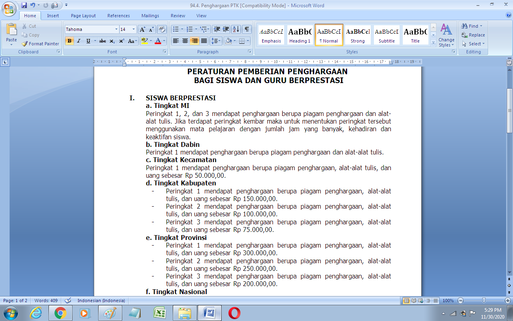Click the Paste icon
Image resolution: width=513 pixels, height=321 pixels.
point(12,29)
